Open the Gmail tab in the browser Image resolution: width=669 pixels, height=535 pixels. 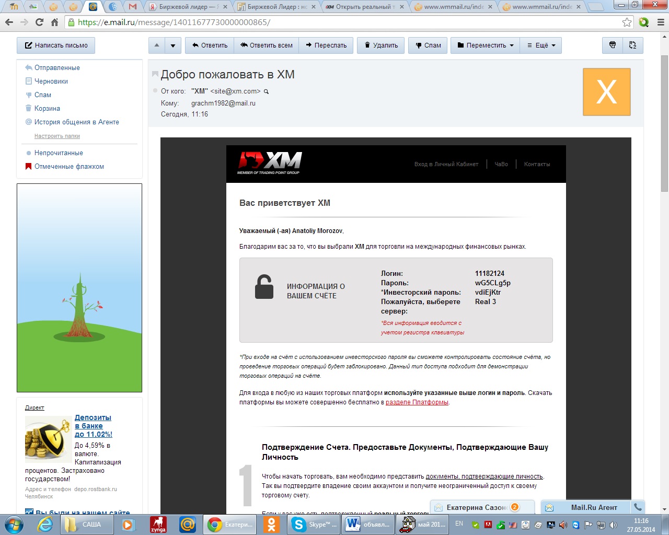coord(133,7)
